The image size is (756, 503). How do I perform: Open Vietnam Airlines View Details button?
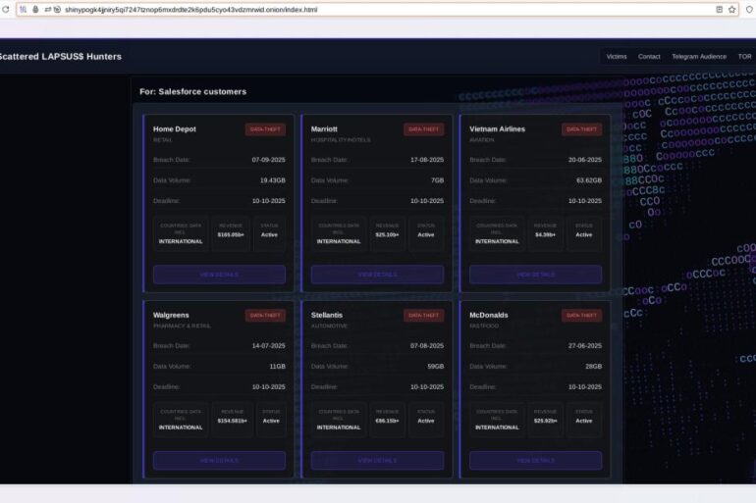535,275
